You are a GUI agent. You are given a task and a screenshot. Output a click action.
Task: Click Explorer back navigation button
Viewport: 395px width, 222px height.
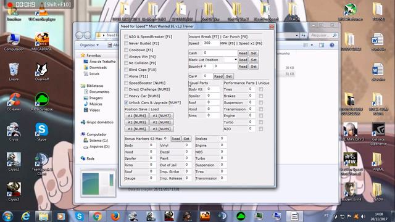[79, 35]
